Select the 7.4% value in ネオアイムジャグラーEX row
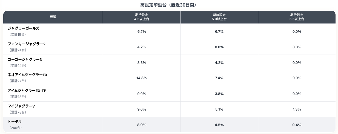Image resolution: width=338 pixels, height=134 pixels. (219, 78)
